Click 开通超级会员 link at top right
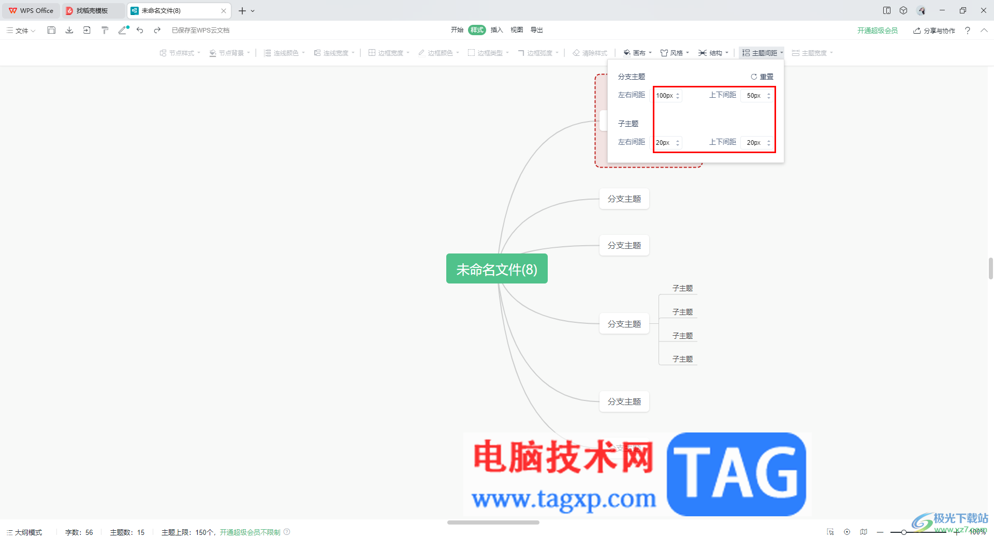This screenshot has height=538, width=994. (878, 31)
